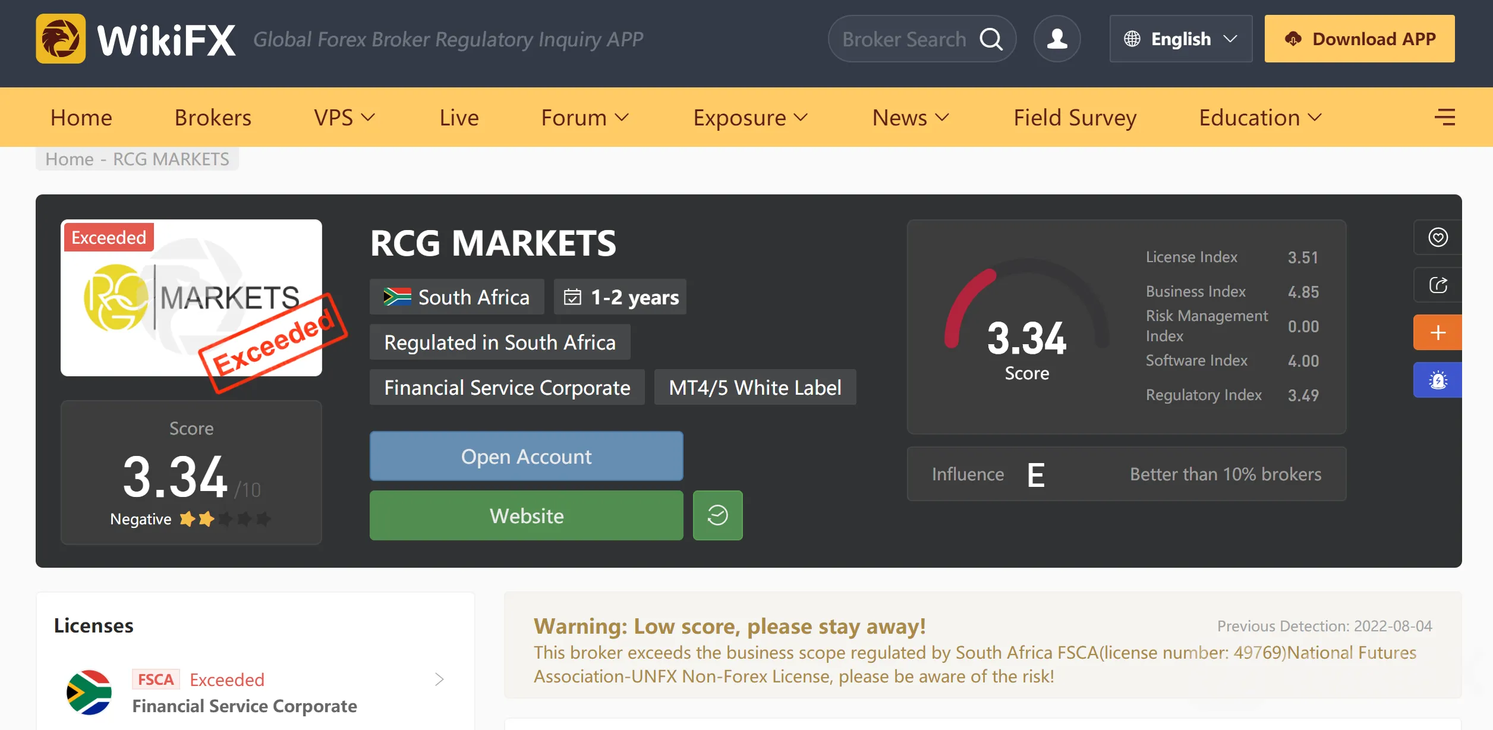Open the Live nav item
Screen dimensions: 1493x730
tap(459, 117)
